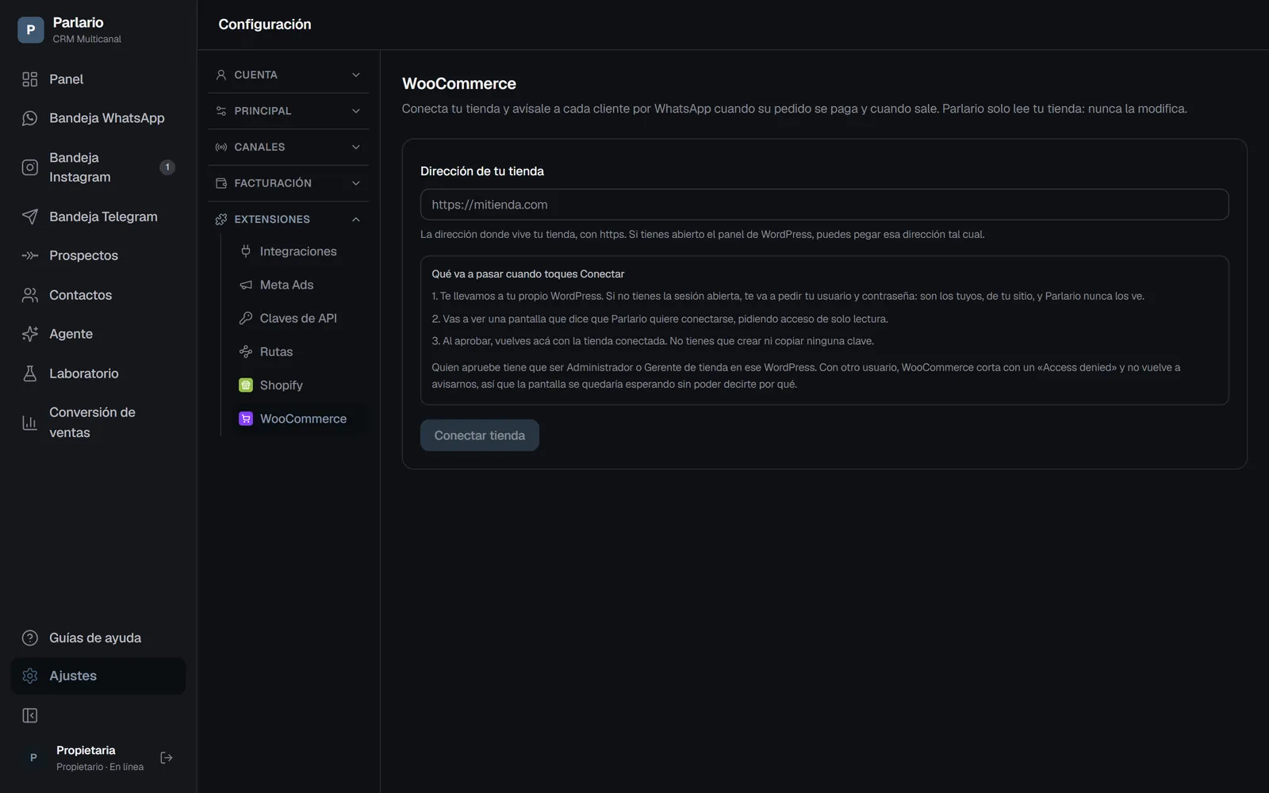Click the Contactos people icon

[x=30, y=295]
